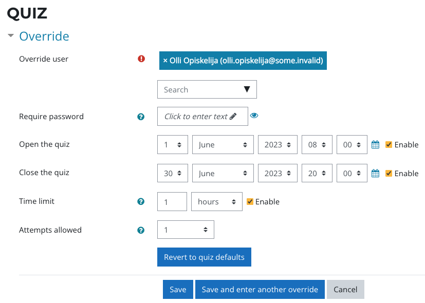Viewport: 425px width, 303px height.
Task: Toggle Enable checkbox for Open the quiz
Action: (x=389, y=145)
